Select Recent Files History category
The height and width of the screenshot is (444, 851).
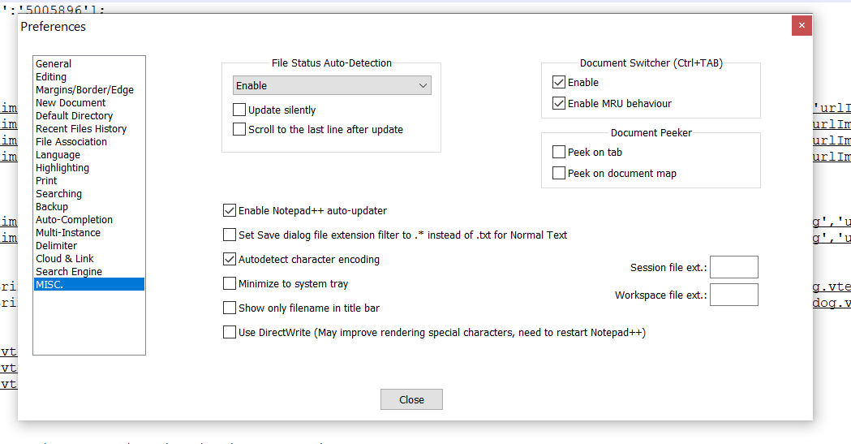pos(89,128)
